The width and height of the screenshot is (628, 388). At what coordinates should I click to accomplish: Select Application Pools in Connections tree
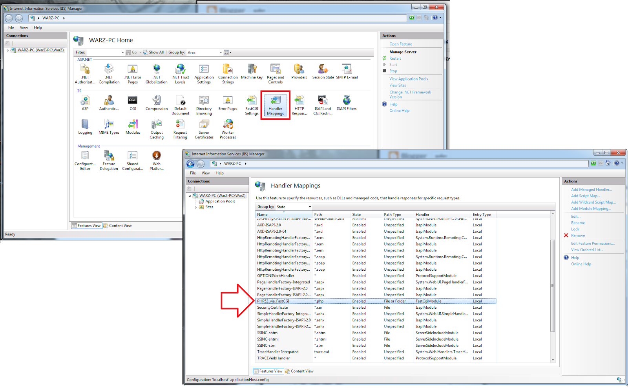tap(220, 201)
